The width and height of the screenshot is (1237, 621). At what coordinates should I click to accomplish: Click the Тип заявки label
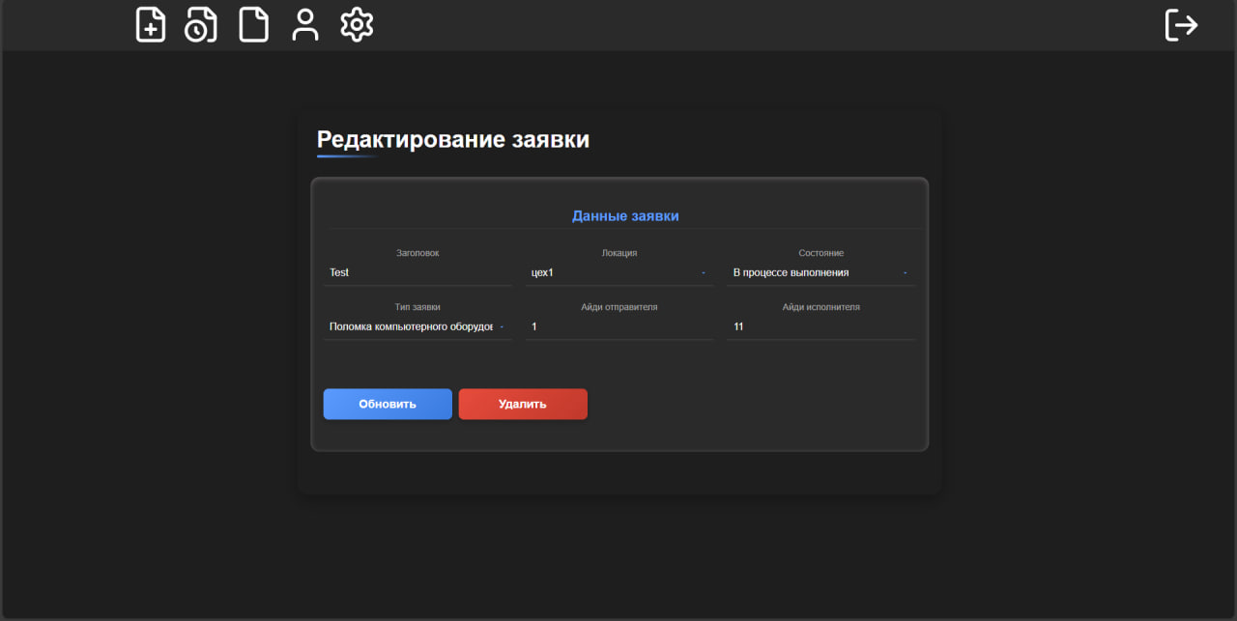417,307
